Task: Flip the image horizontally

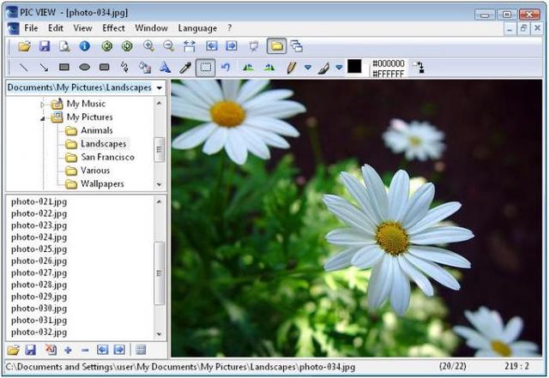Action: click(248, 67)
